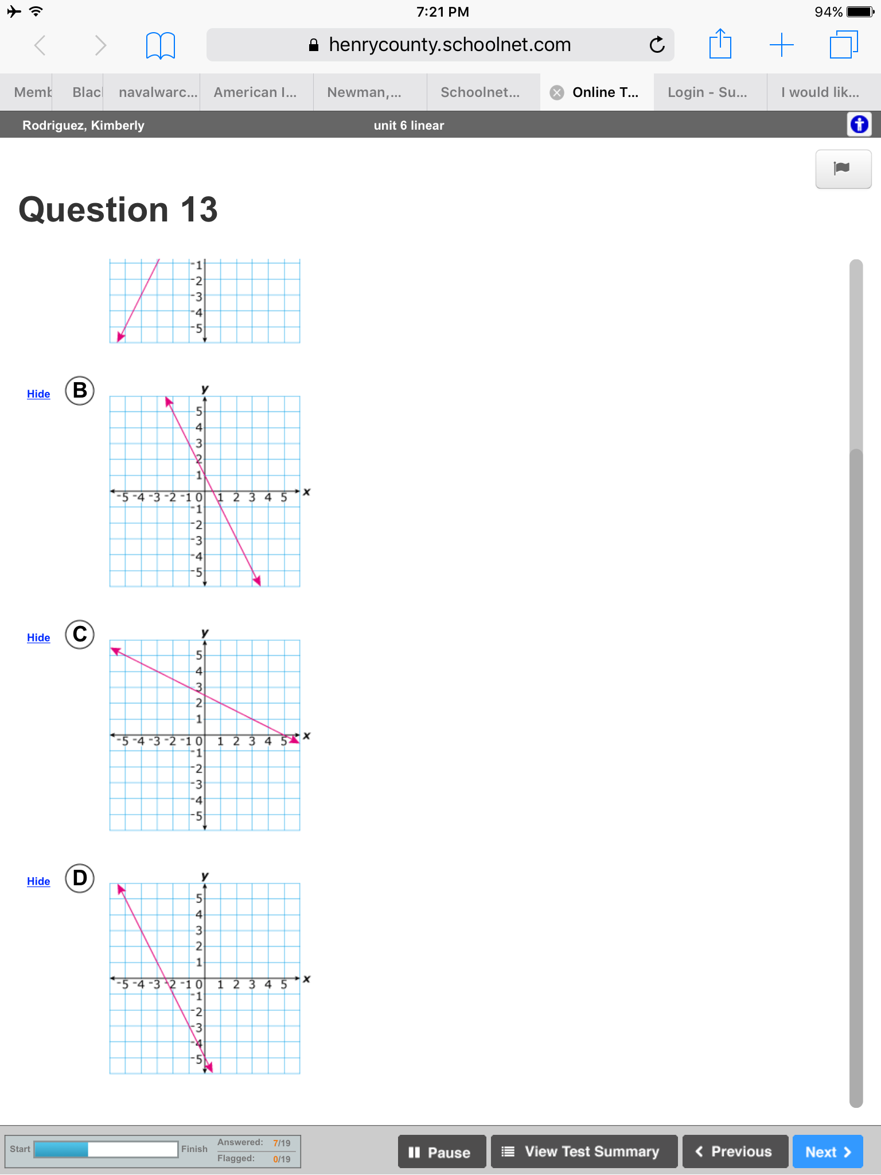Reload the page using the refresh icon
This screenshot has height=1175, width=881.
[x=657, y=44]
